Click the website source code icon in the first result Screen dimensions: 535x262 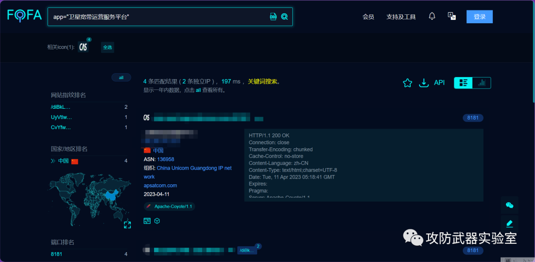point(147,221)
